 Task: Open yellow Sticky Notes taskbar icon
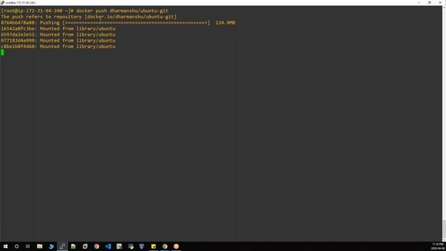153,246
